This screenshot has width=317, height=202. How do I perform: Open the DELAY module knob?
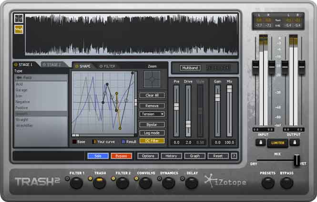click(x=192, y=183)
